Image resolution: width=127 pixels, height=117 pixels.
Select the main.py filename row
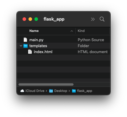pyautogui.click(x=63, y=40)
